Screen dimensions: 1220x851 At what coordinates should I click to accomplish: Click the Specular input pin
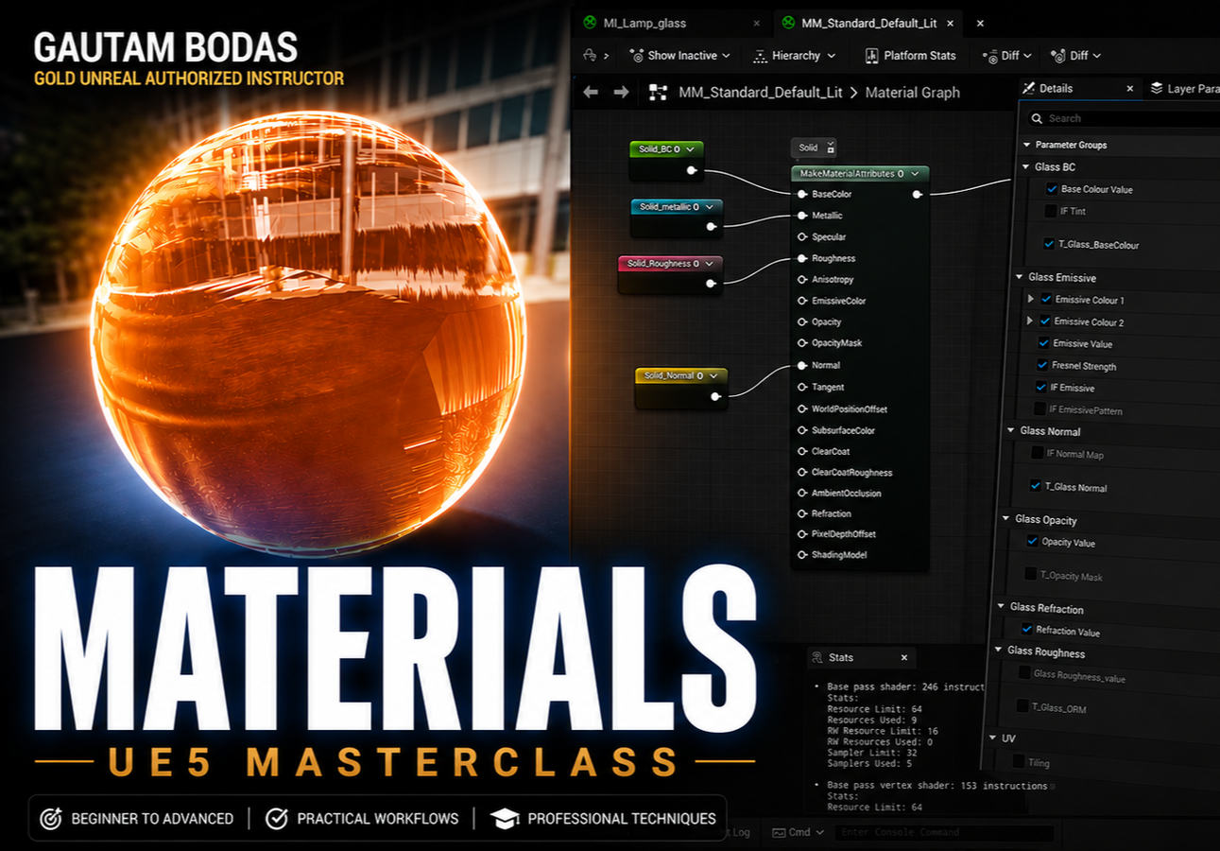802,237
